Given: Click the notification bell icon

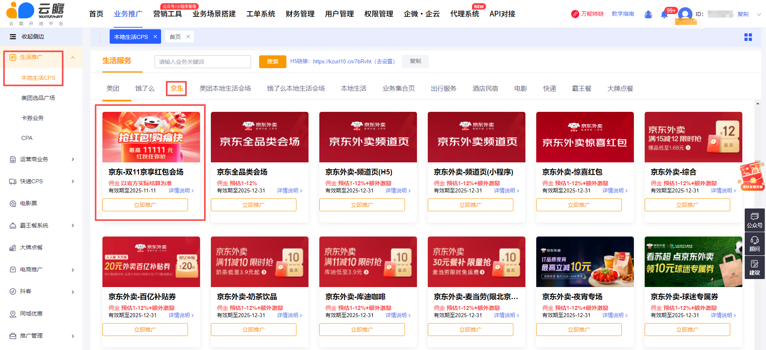Looking at the screenshot, I should tap(664, 15).
